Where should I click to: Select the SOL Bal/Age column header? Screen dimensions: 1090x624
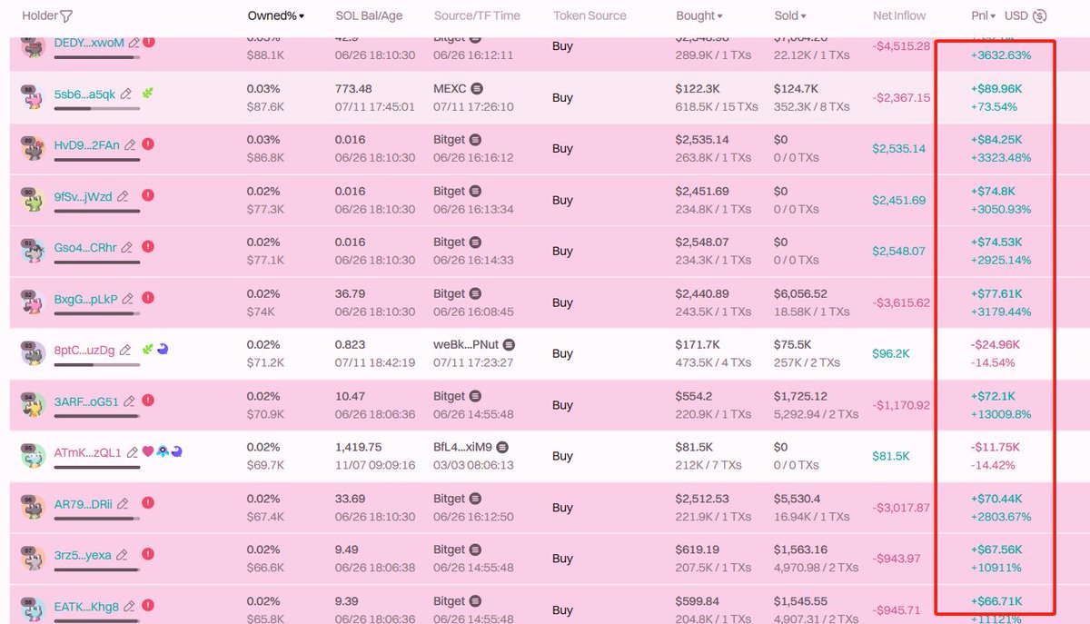pyautogui.click(x=368, y=15)
